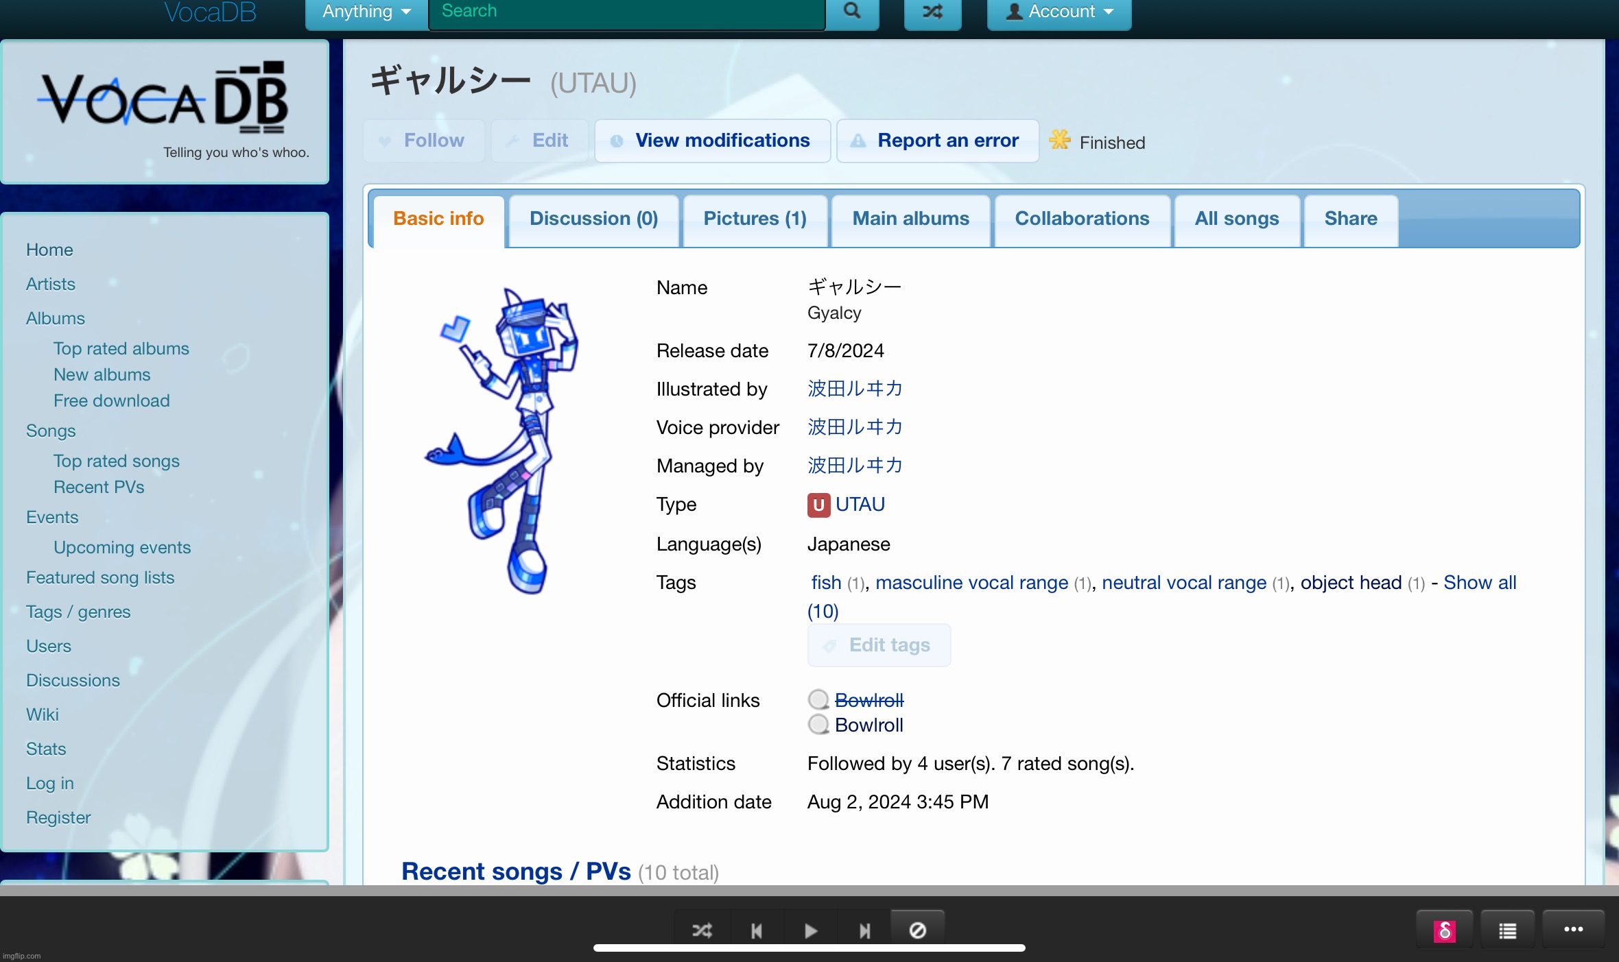Screen dimensions: 1619x962
Task: Open the active Bowlroll official link
Action: [869, 725]
